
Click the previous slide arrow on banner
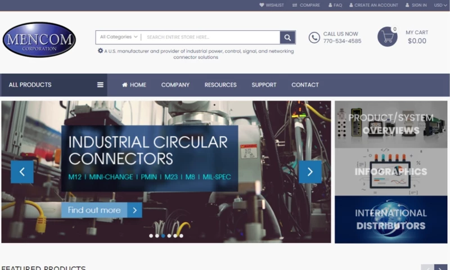point(22,172)
